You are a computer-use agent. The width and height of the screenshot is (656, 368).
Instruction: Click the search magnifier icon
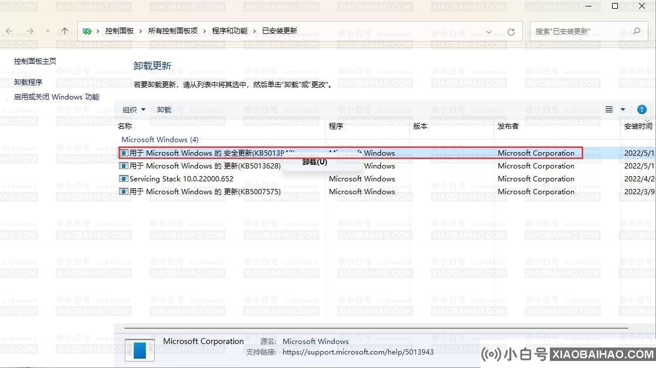(636, 32)
